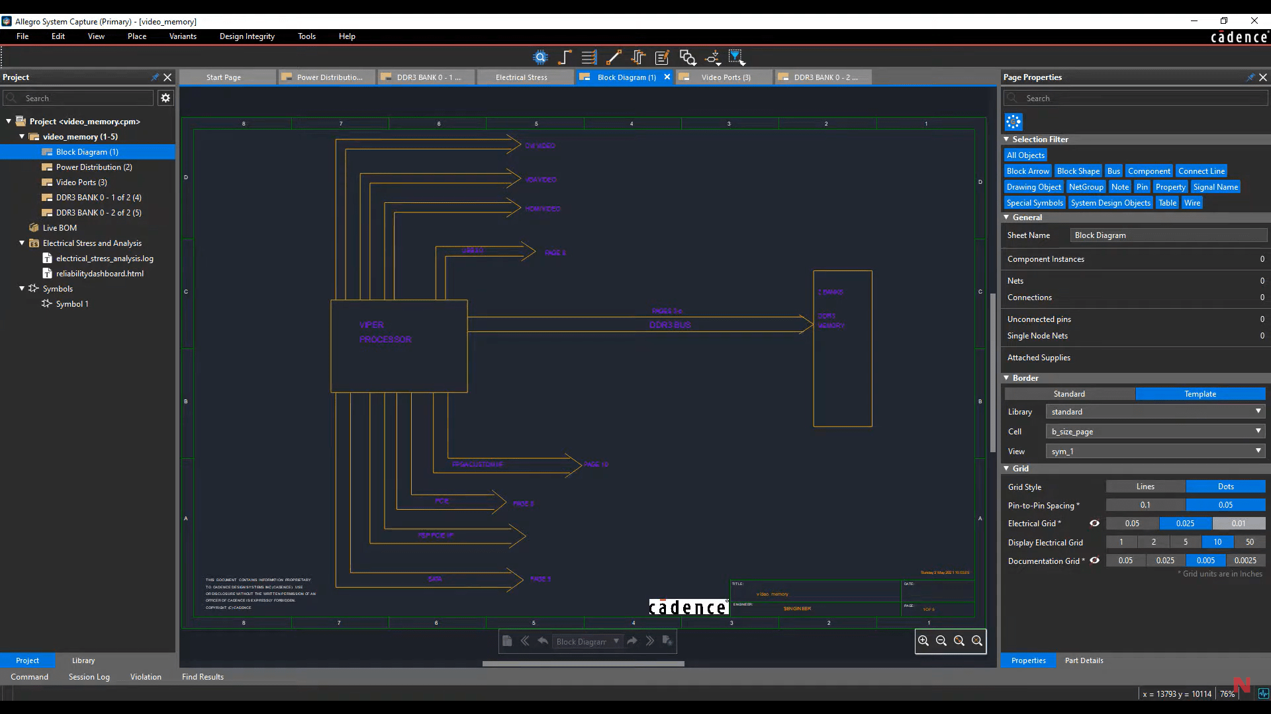Set Border mode to Standard

pyautogui.click(x=1069, y=394)
